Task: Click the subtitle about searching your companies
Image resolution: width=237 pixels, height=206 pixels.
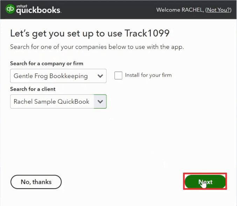Action: [x=97, y=47]
